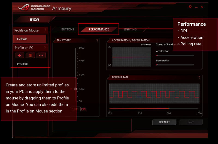
Task: Click the help icon beside Profile on PC
Action: [x=45, y=47]
